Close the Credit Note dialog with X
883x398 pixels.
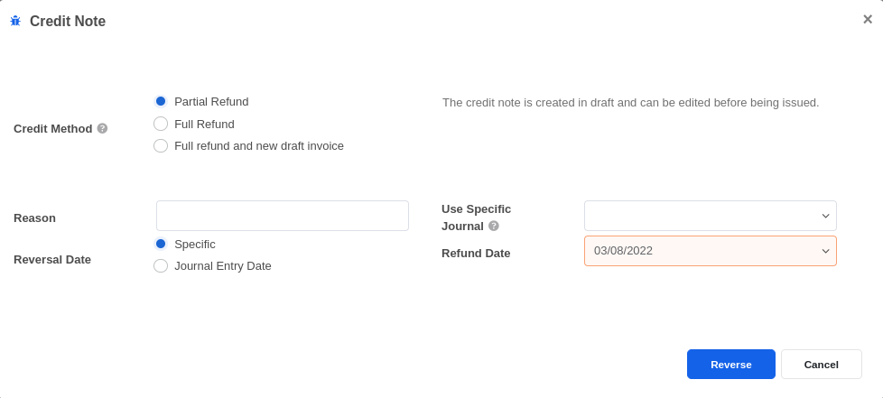pos(867,19)
